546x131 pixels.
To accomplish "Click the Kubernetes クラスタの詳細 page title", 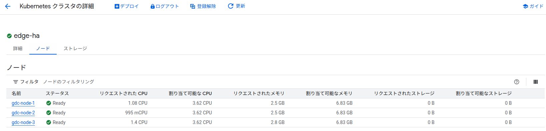I will [57, 6].
